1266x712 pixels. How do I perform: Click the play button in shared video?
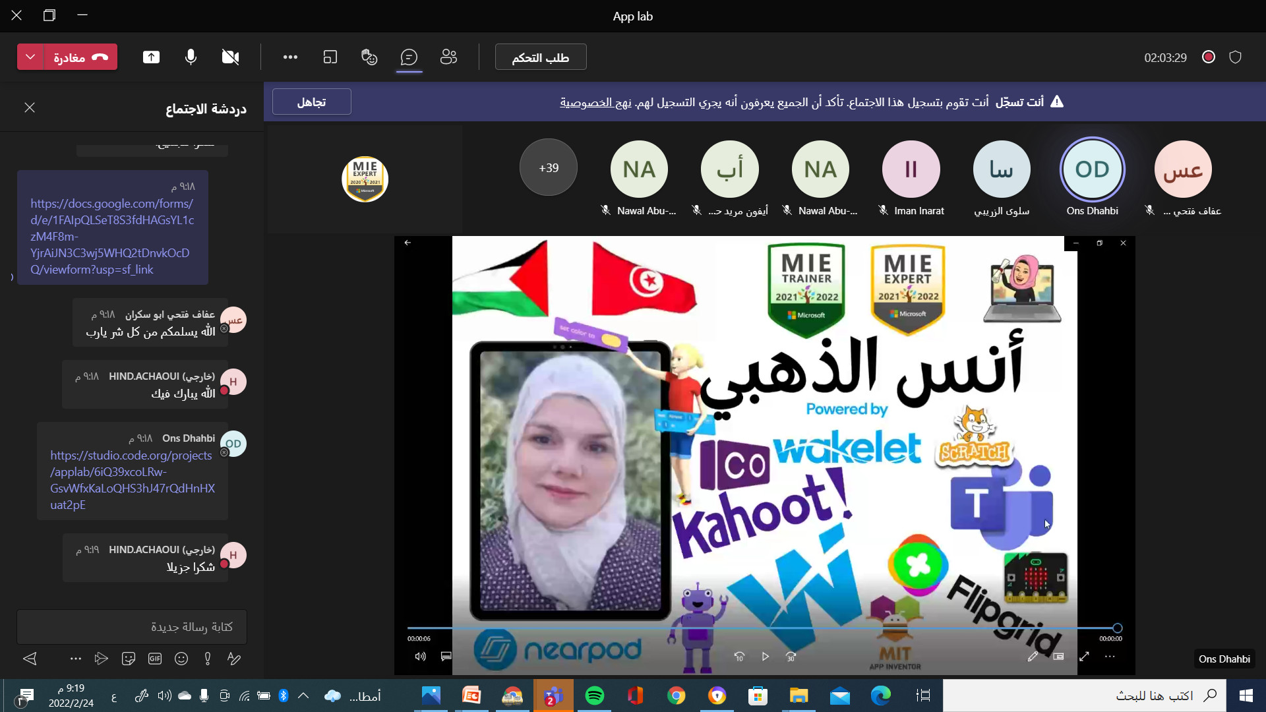[766, 657]
